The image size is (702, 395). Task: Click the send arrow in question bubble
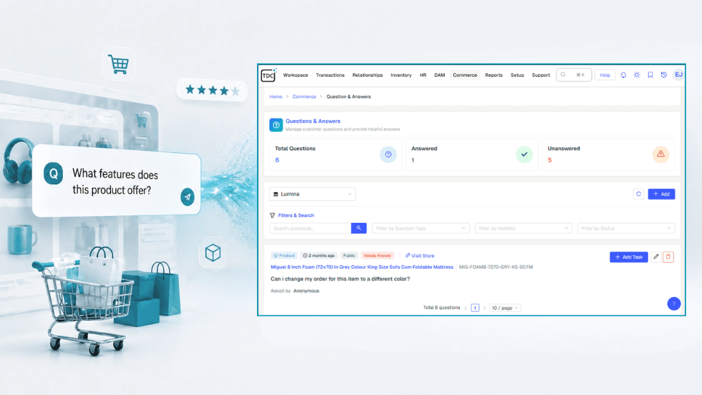(187, 197)
